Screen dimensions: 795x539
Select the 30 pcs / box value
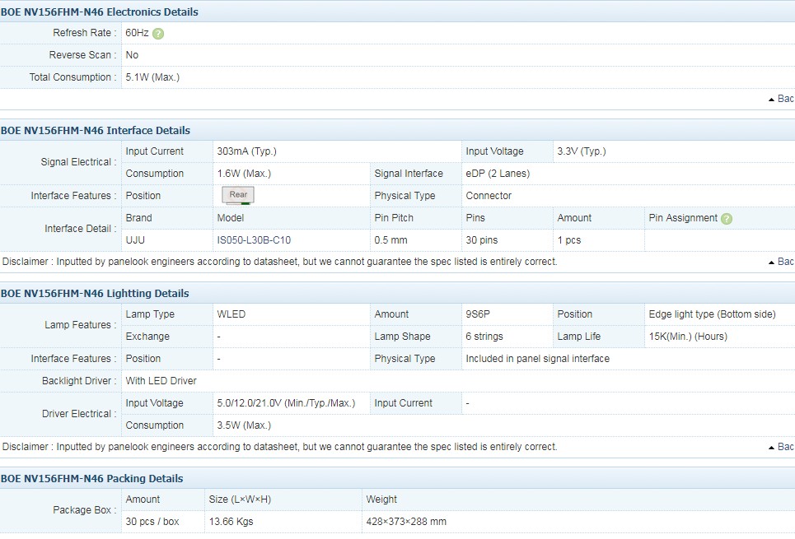152,523
